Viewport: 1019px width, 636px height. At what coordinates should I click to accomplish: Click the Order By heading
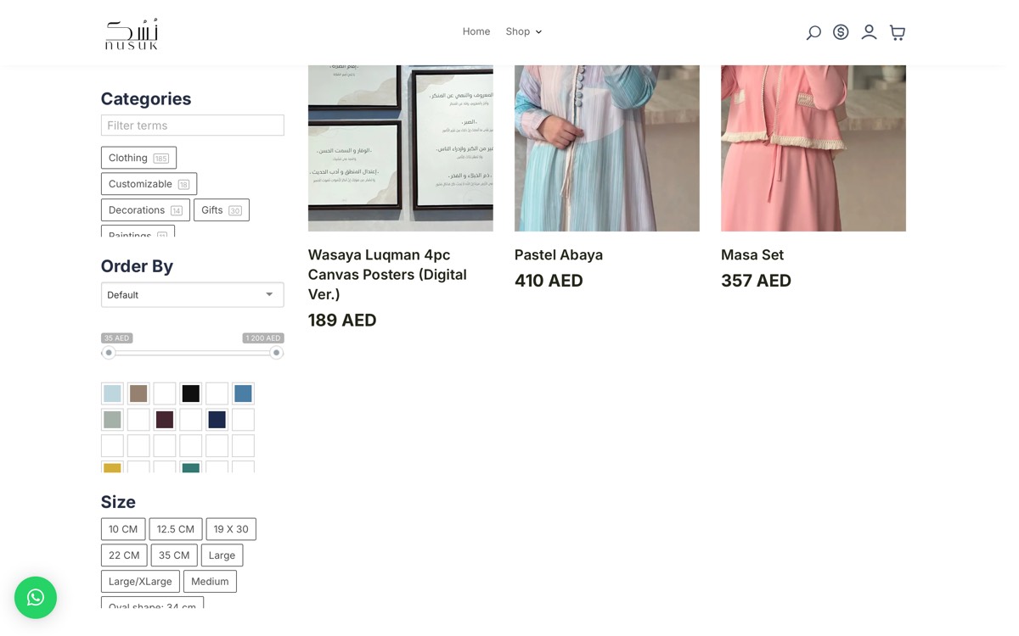[137, 266]
